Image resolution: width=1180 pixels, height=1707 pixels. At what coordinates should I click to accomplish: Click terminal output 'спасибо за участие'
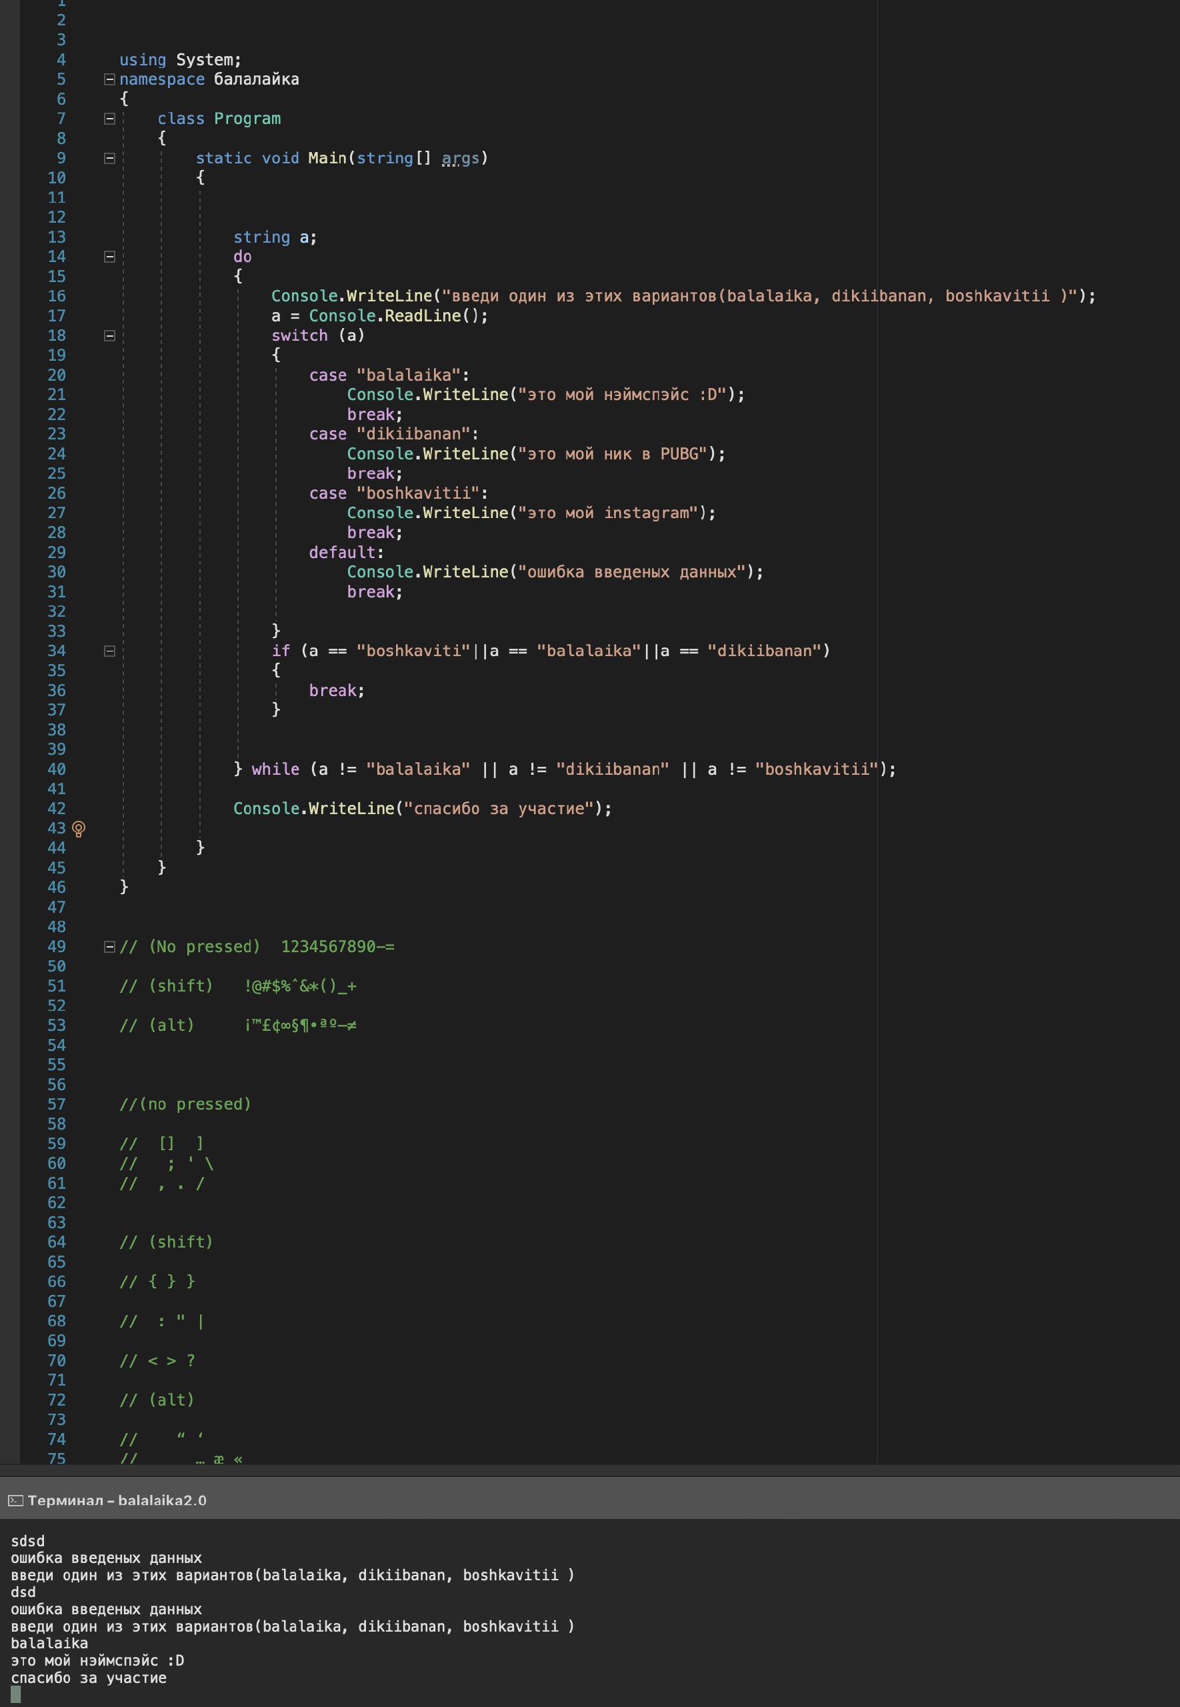pyautogui.click(x=88, y=1678)
